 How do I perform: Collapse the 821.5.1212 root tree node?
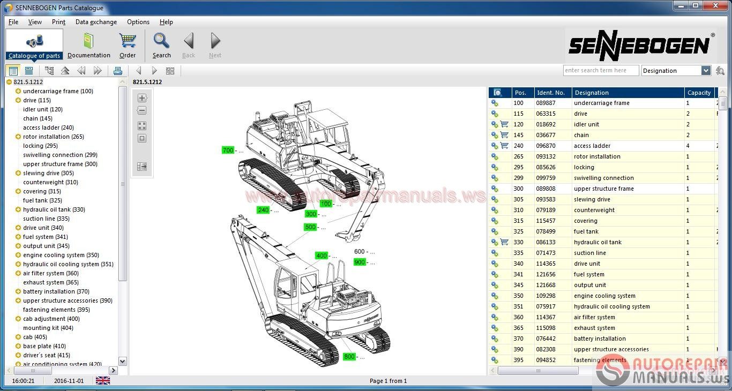[9, 82]
